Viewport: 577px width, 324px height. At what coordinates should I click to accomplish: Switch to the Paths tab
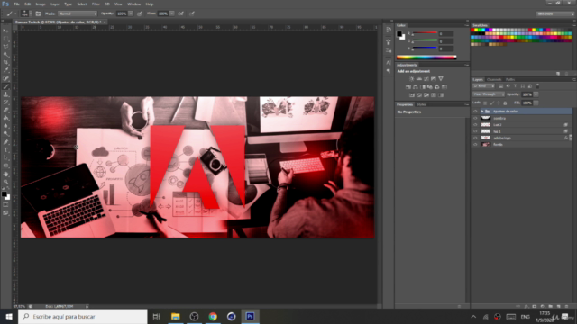[x=510, y=80]
